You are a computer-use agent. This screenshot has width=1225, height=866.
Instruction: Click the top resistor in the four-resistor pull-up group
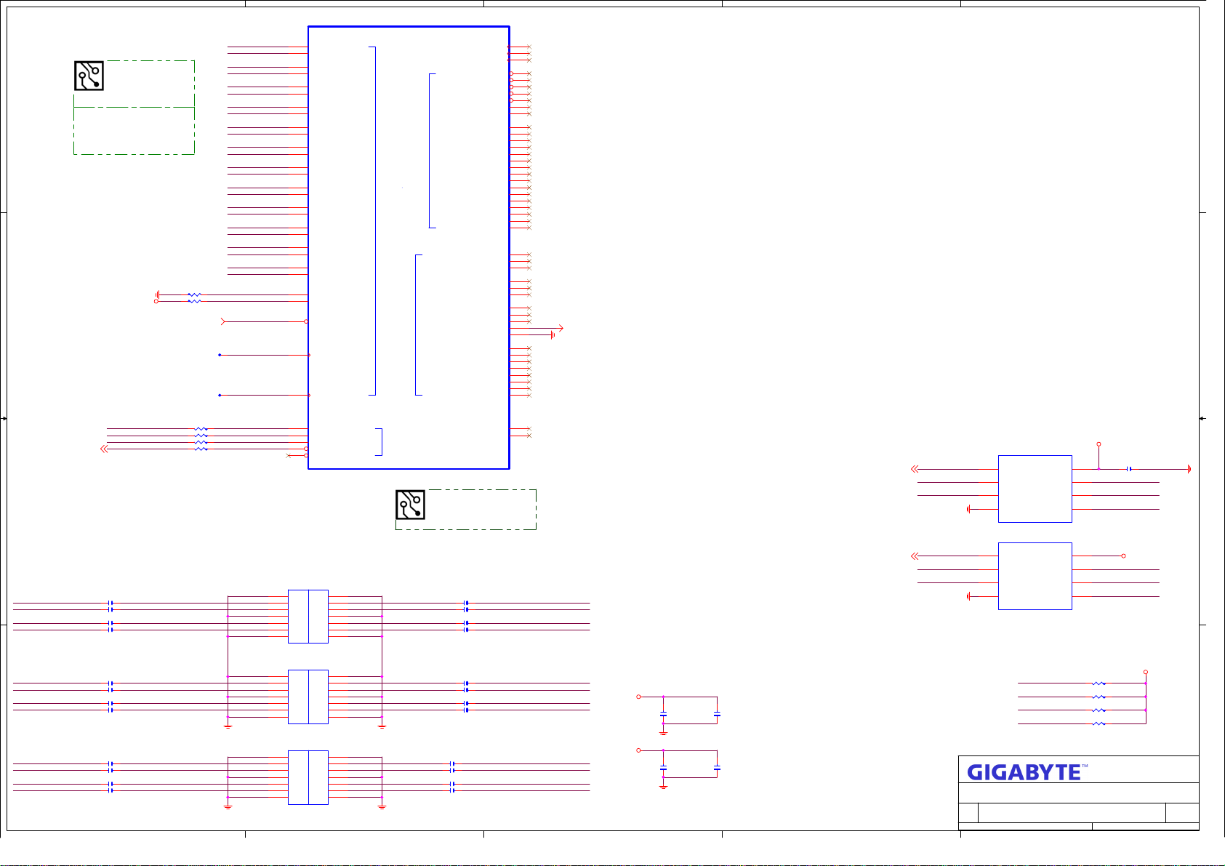click(1099, 683)
